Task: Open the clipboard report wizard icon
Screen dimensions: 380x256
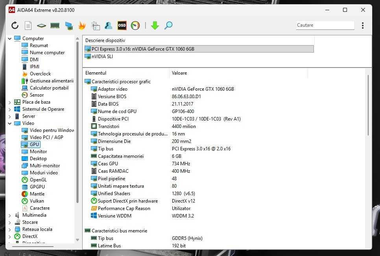Action: point(95,26)
